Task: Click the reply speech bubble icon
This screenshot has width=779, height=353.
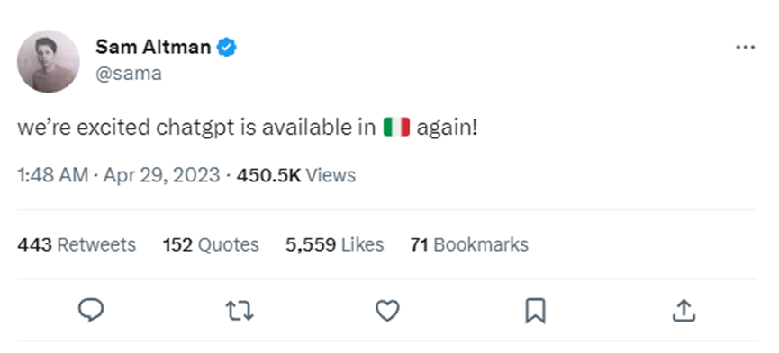Action: point(91,311)
